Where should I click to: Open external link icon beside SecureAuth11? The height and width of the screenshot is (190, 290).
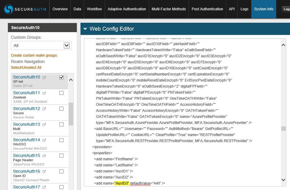click(x=44, y=93)
